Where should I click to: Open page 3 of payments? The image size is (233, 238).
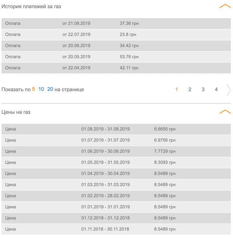(x=203, y=90)
